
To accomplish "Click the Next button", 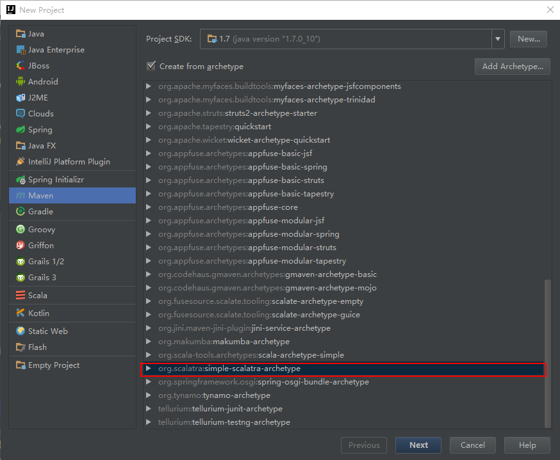I will pos(418,445).
